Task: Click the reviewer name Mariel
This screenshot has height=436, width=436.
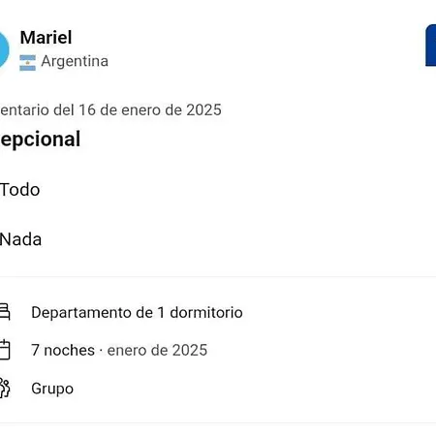Action: click(x=46, y=38)
